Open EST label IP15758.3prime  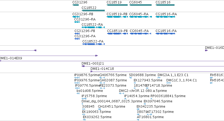94,96
